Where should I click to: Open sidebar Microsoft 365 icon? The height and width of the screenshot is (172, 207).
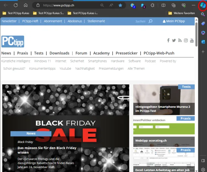tap(203, 33)
